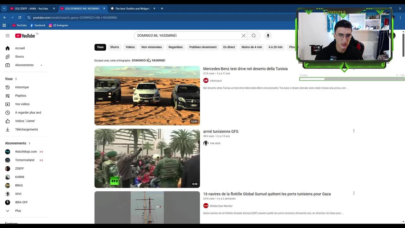Expand the Abonnements section heading
Image resolution: width=405 pixels, height=228 pixels.
tap(18, 143)
